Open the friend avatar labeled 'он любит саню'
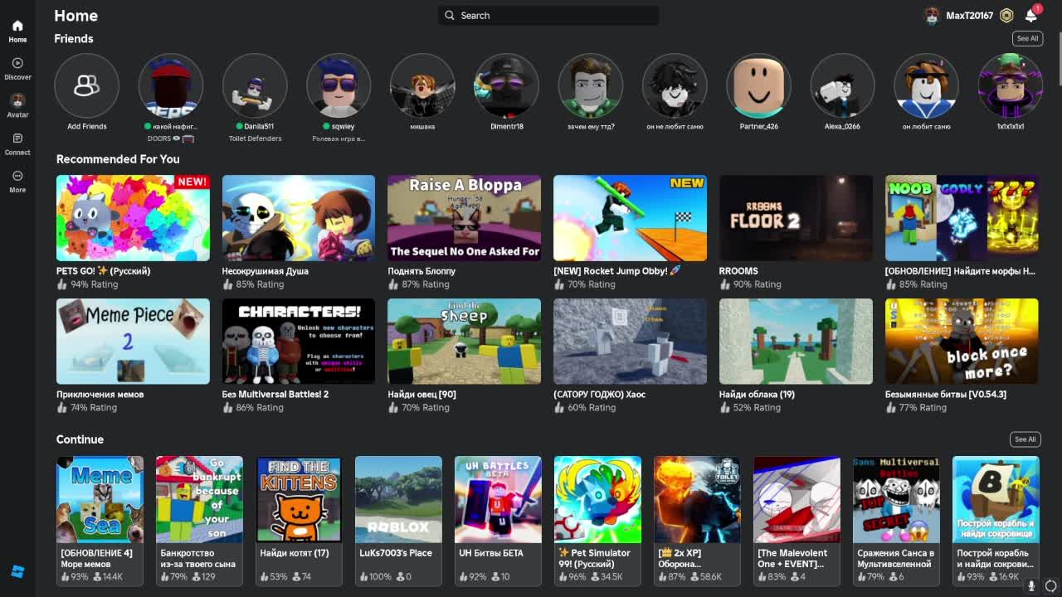Screen dimensions: 1062x597 (x=926, y=85)
